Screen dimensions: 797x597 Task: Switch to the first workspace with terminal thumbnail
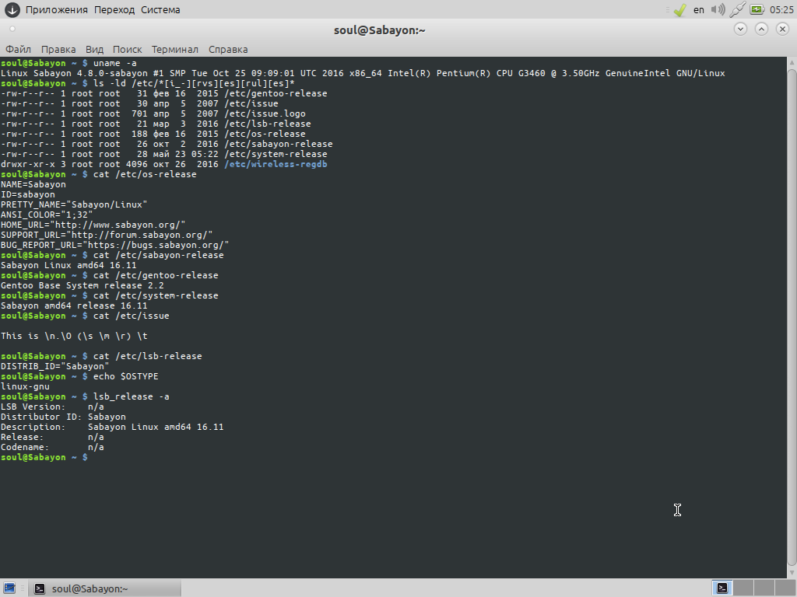(x=722, y=588)
